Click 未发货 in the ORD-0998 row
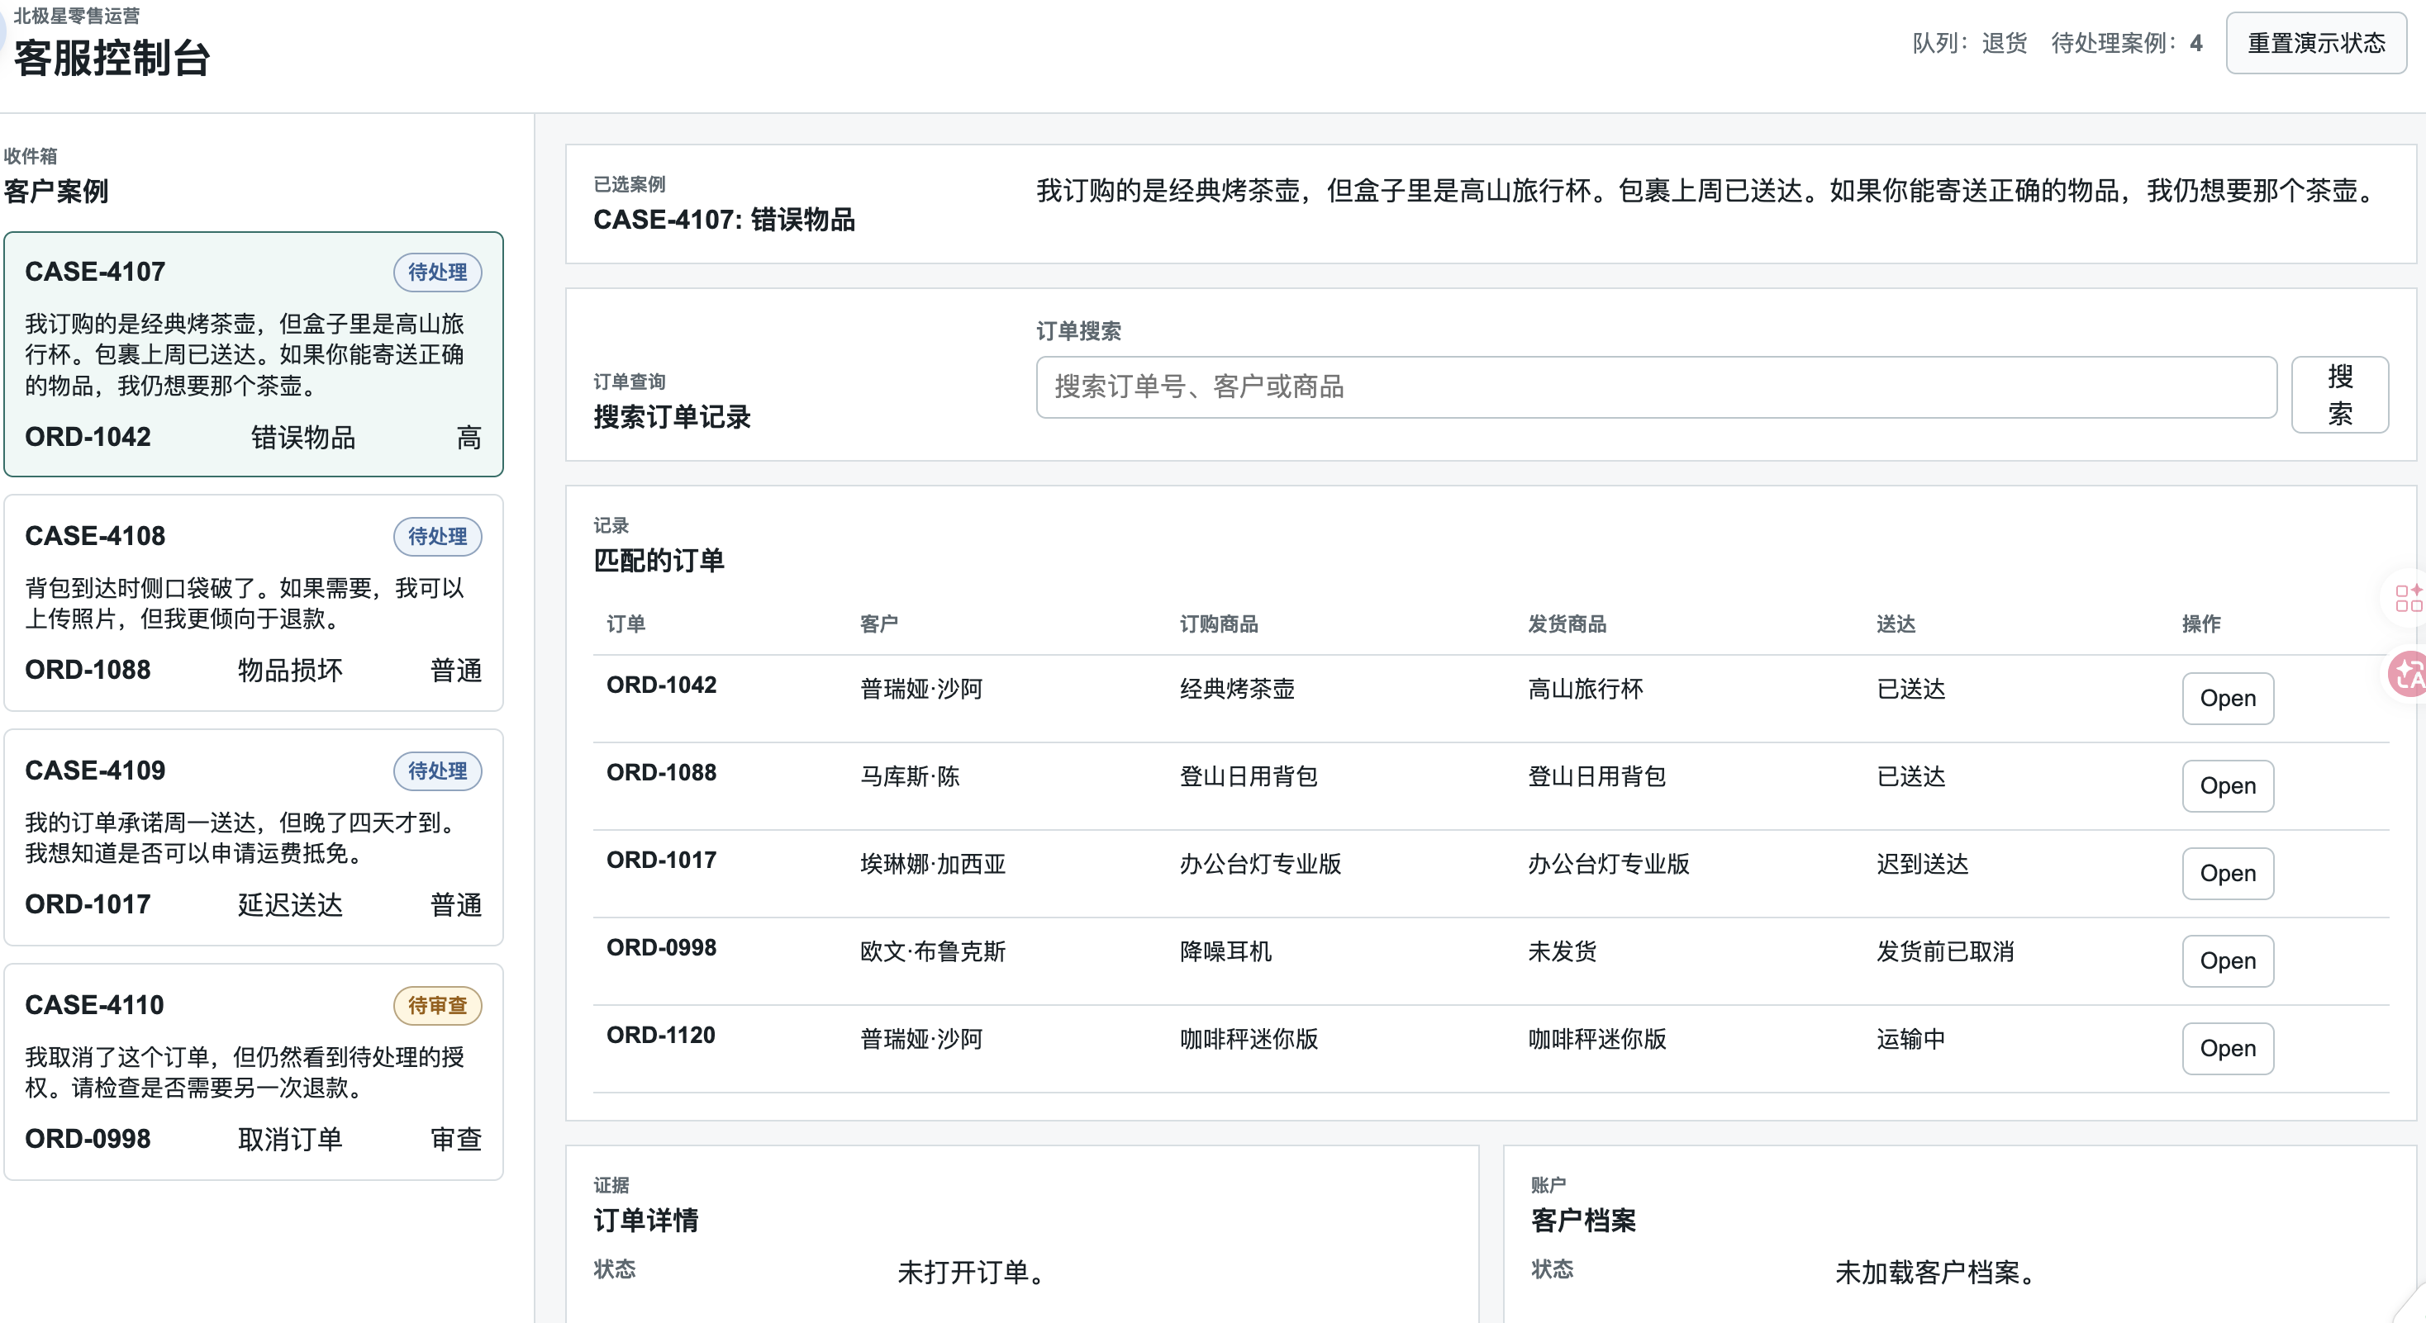The width and height of the screenshot is (2426, 1323). click(1563, 951)
